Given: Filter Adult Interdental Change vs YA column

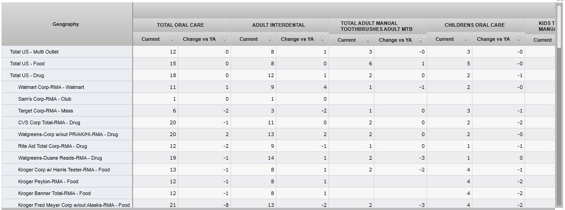Looking at the screenshot, I should (x=322, y=39).
